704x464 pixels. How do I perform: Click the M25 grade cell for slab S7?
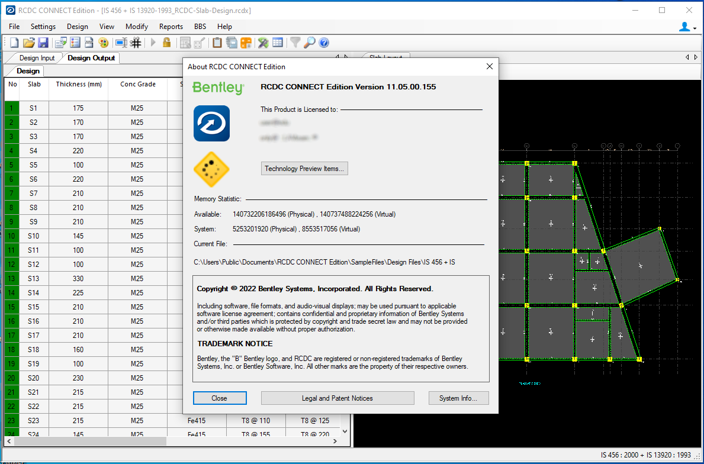click(x=137, y=194)
